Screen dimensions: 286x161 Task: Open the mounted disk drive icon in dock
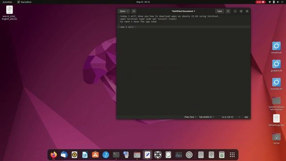click(x=201, y=155)
